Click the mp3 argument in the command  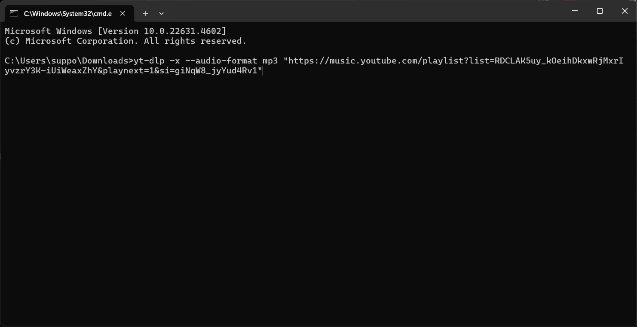click(270, 61)
